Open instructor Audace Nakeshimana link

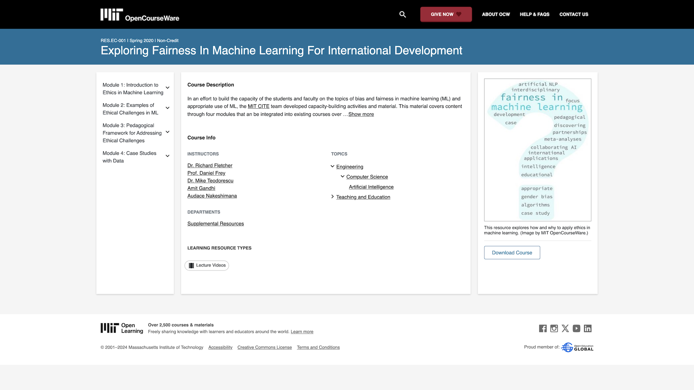click(x=212, y=196)
